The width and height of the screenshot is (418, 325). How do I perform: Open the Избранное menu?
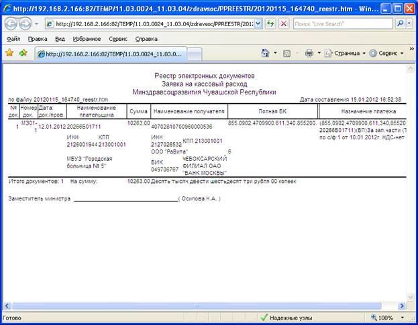point(87,39)
